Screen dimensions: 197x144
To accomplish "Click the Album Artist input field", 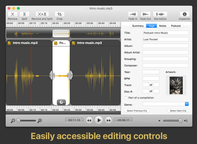I will click(166, 52).
